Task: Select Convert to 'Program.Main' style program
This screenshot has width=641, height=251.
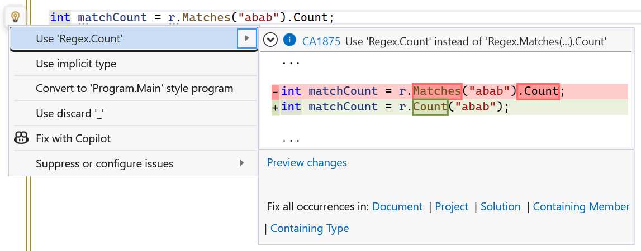Action: (x=135, y=89)
